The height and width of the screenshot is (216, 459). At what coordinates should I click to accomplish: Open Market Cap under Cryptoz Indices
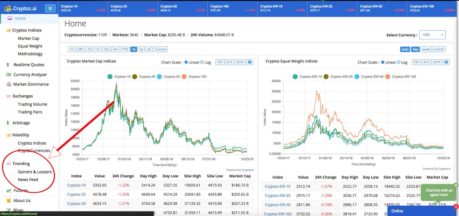[x=29, y=38]
